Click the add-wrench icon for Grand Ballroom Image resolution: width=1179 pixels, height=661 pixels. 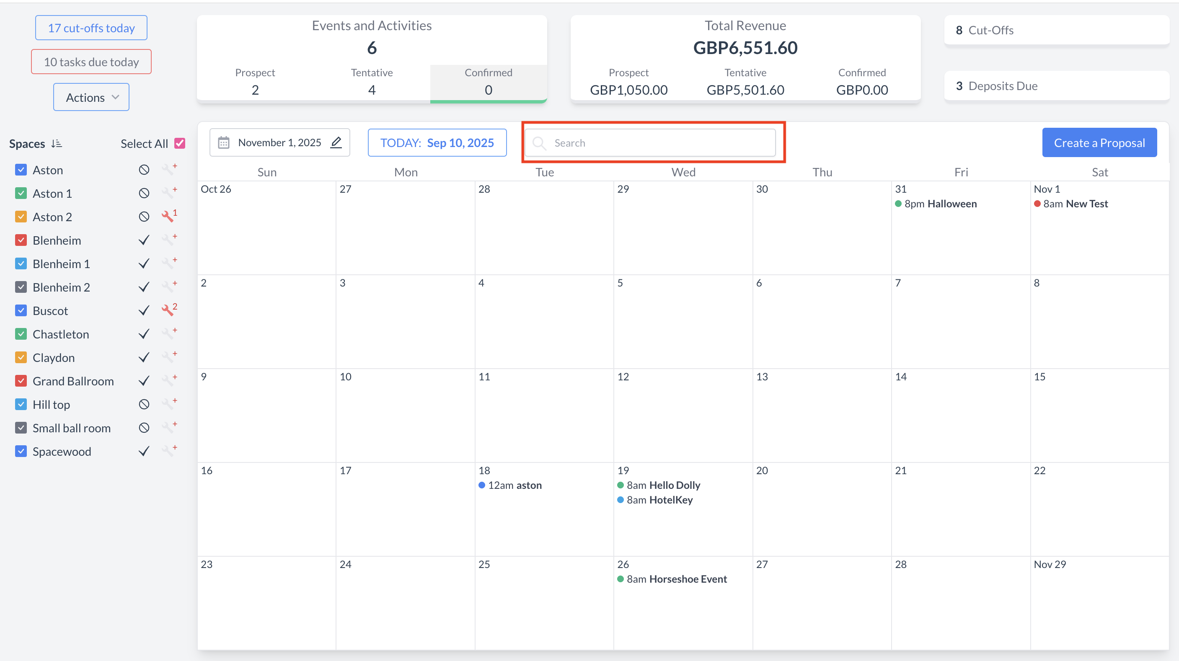click(168, 381)
